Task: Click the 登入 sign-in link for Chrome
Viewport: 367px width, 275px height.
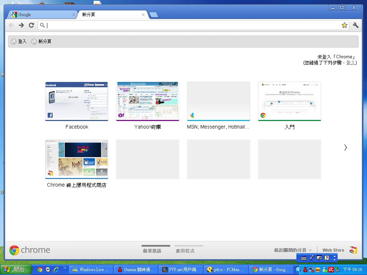Action: coord(351,63)
